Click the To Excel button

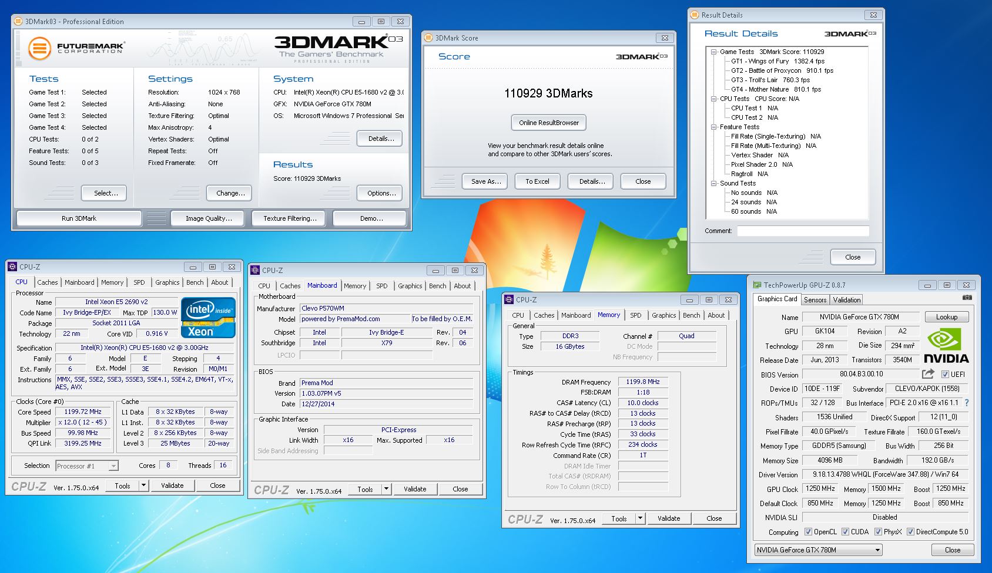pos(537,181)
